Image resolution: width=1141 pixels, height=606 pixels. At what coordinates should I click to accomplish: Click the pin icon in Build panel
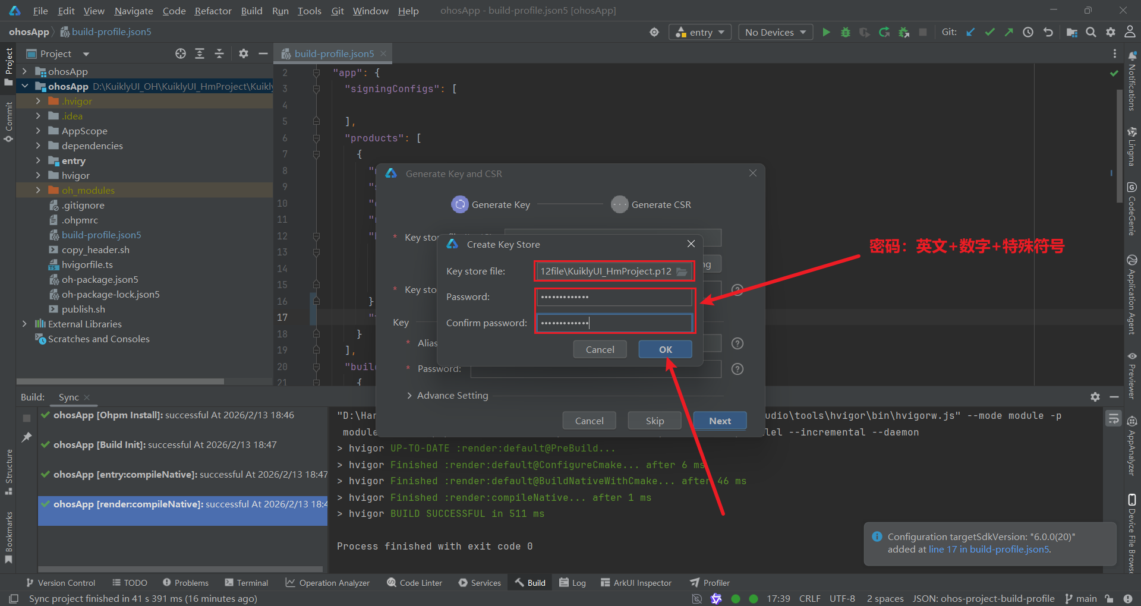point(27,437)
